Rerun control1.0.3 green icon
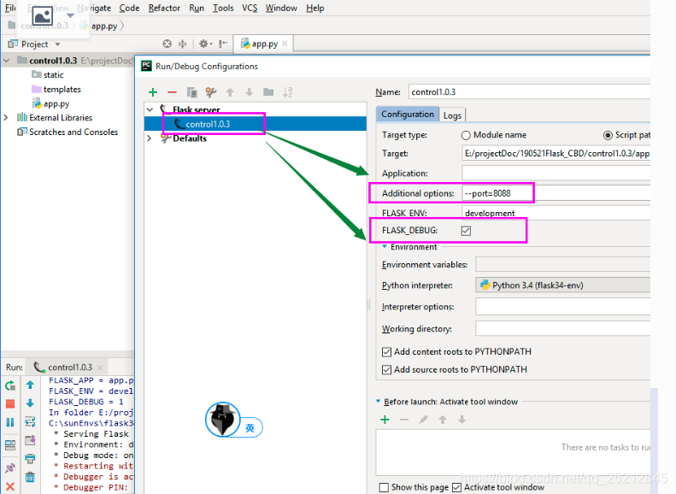Image resolution: width=676 pixels, height=494 pixels. coord(10,385)
